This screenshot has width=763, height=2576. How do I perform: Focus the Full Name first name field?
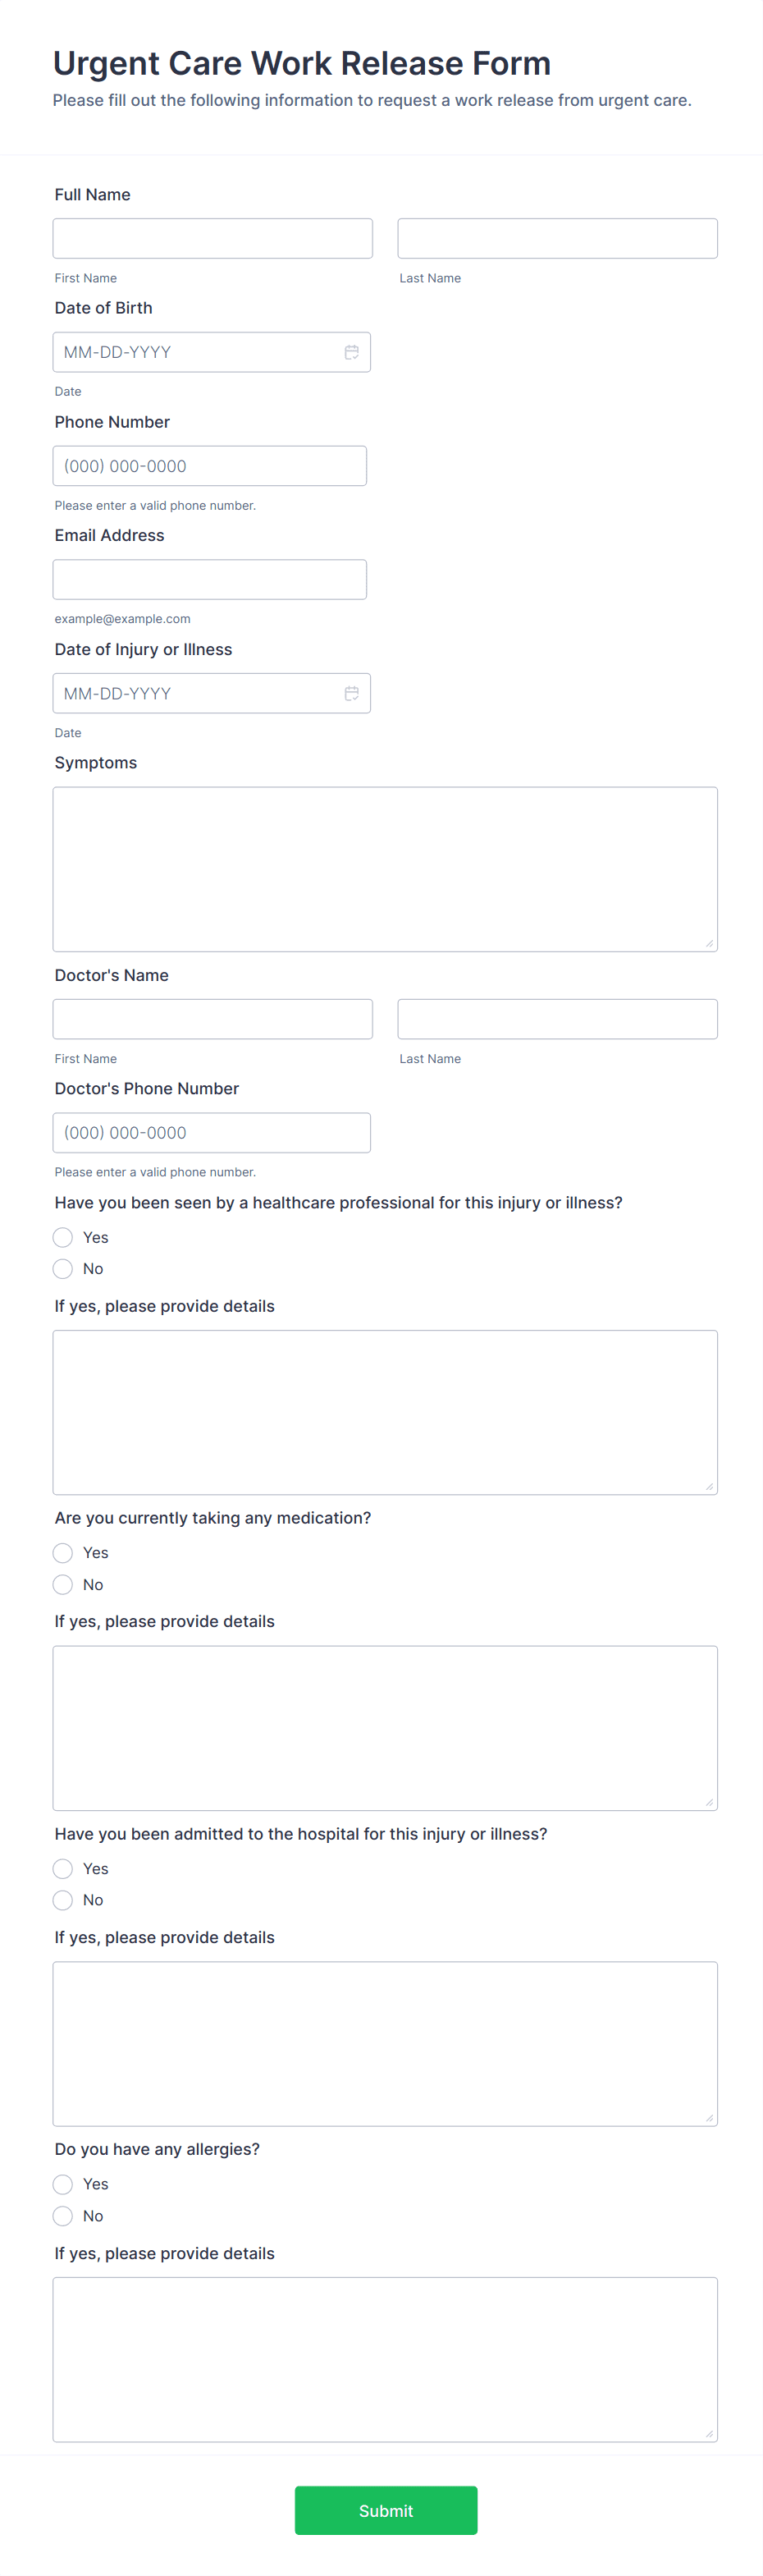tap(212, 238)
